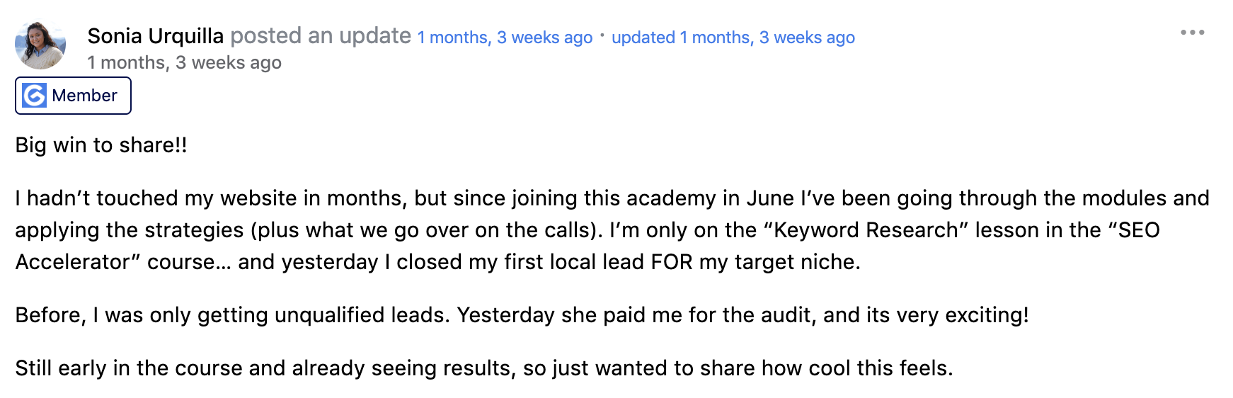The height and width of the screenshot is (398, 1233).
Task: Click the "Big win to share!!" line
Action: coord(101,145)
